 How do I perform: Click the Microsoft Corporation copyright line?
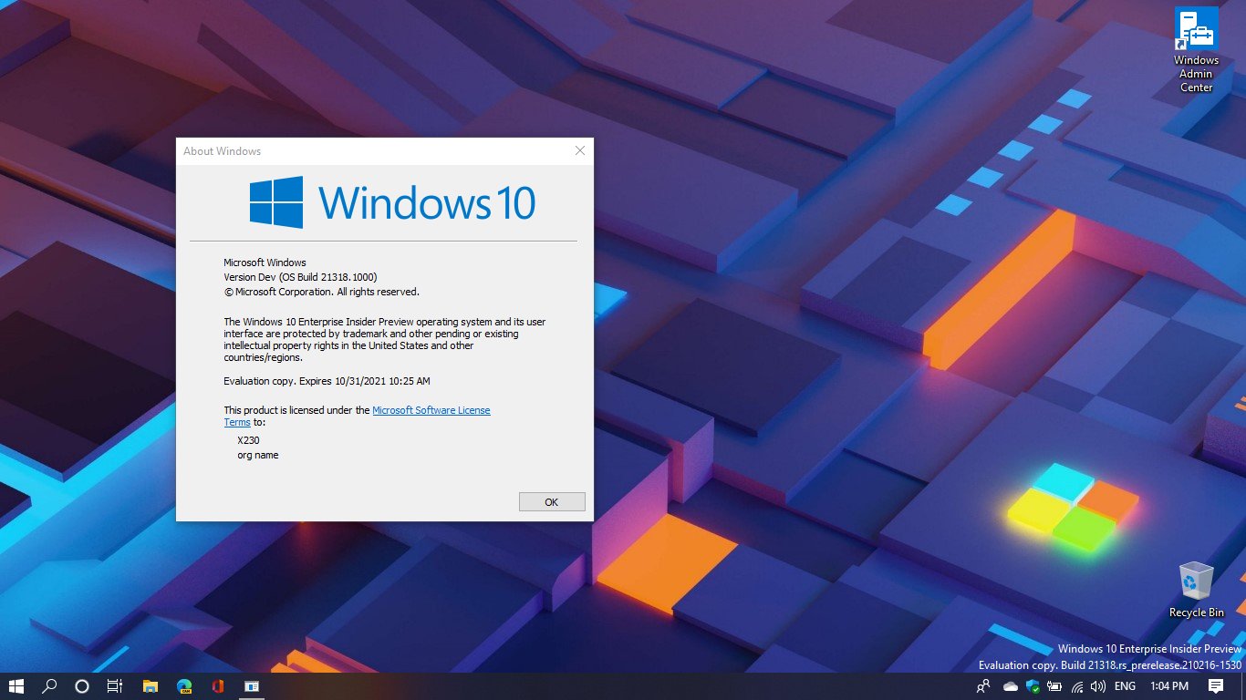(321, 292)
